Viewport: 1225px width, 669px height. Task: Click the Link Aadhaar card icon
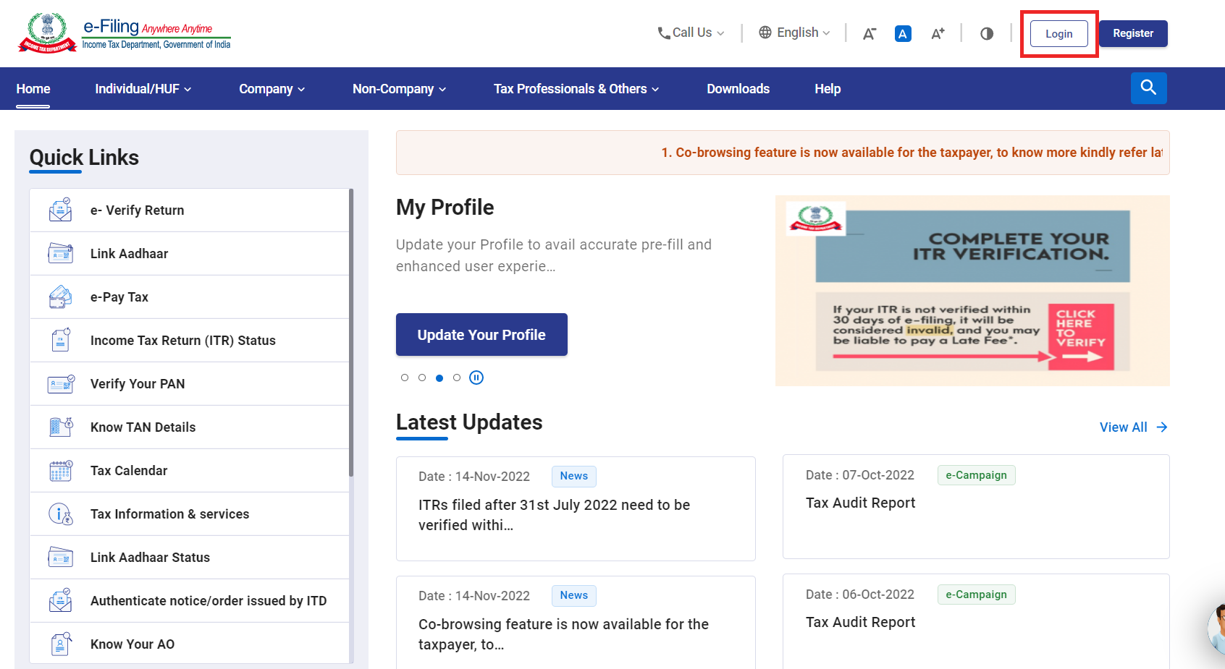point(60,253)
